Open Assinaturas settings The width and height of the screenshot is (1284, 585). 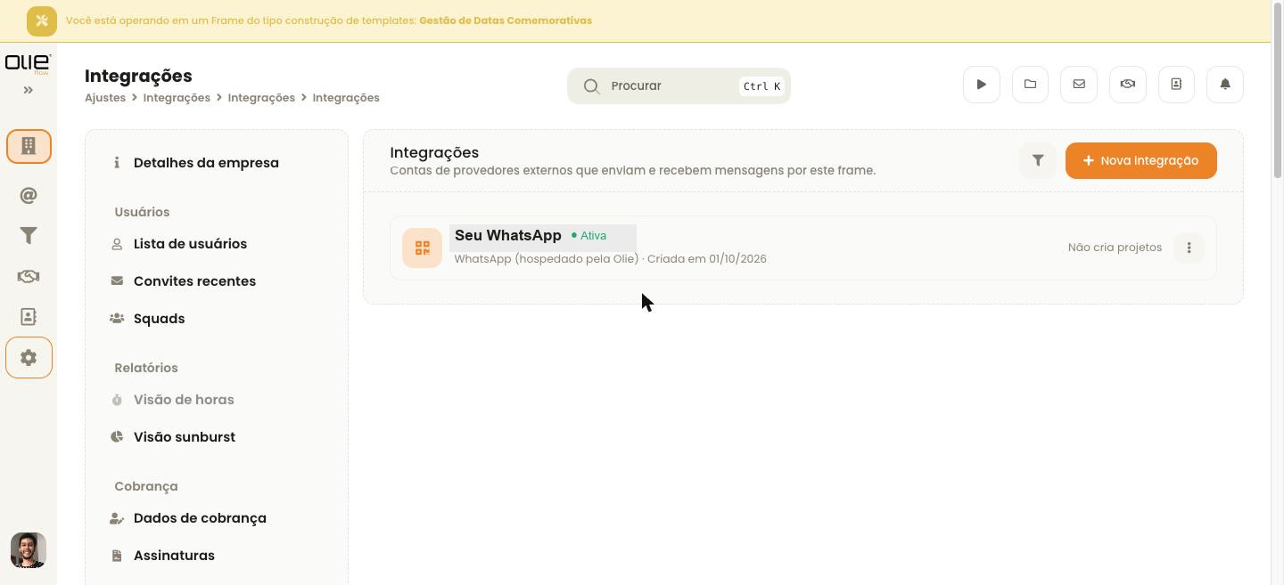pyautogui.click(x=174, y=556)
